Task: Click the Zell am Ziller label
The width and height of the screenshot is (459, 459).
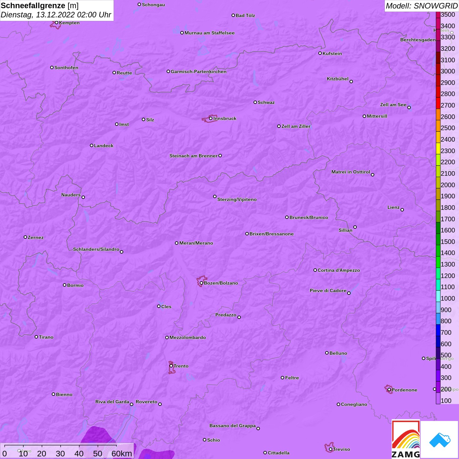Action: (296, 126)
